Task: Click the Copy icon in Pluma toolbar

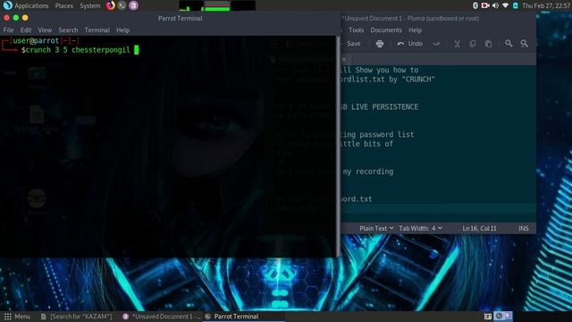Action: [x=473, y=44]
